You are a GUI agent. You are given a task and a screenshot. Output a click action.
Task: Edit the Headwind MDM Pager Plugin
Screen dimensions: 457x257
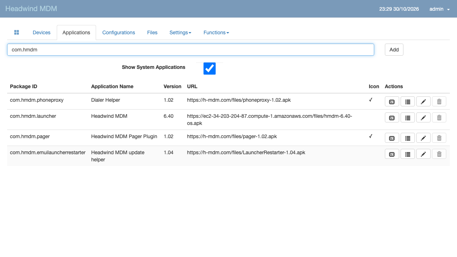(x=423, y=138)
